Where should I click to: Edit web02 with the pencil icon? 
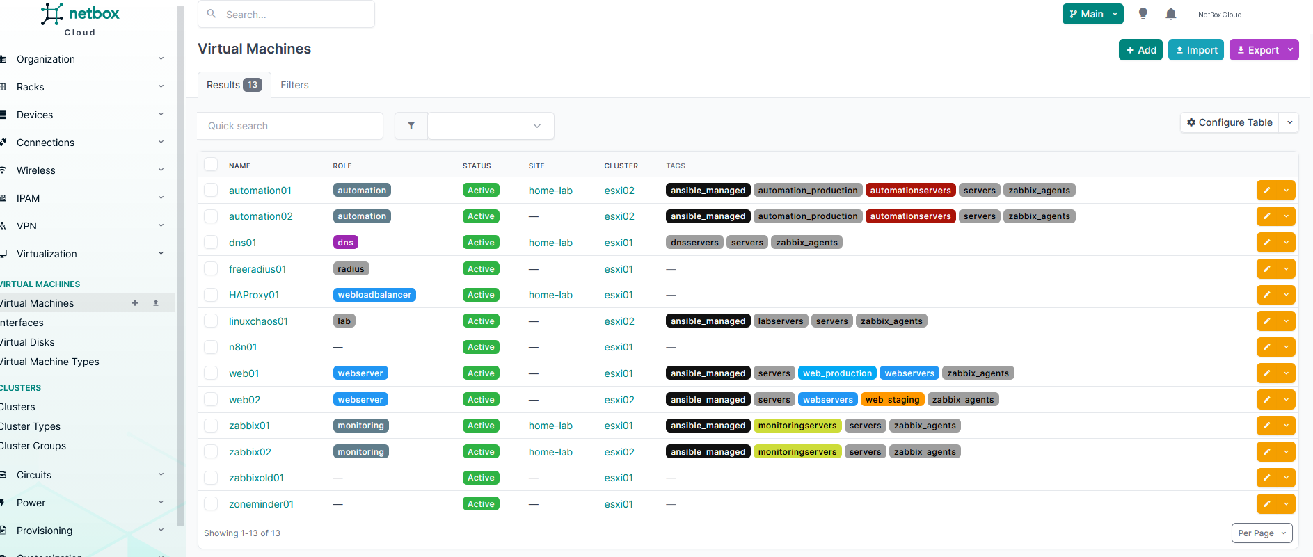(x=1267, y=400)
